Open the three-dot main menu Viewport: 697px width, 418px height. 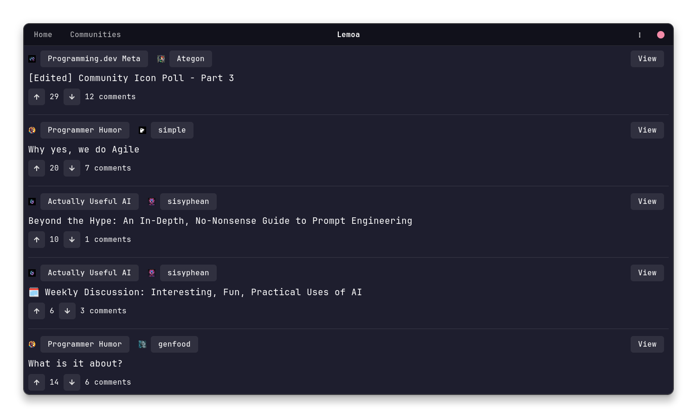click(x=639, y=35)
